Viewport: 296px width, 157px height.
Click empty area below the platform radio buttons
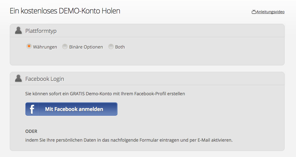click(x=147, y=57)
